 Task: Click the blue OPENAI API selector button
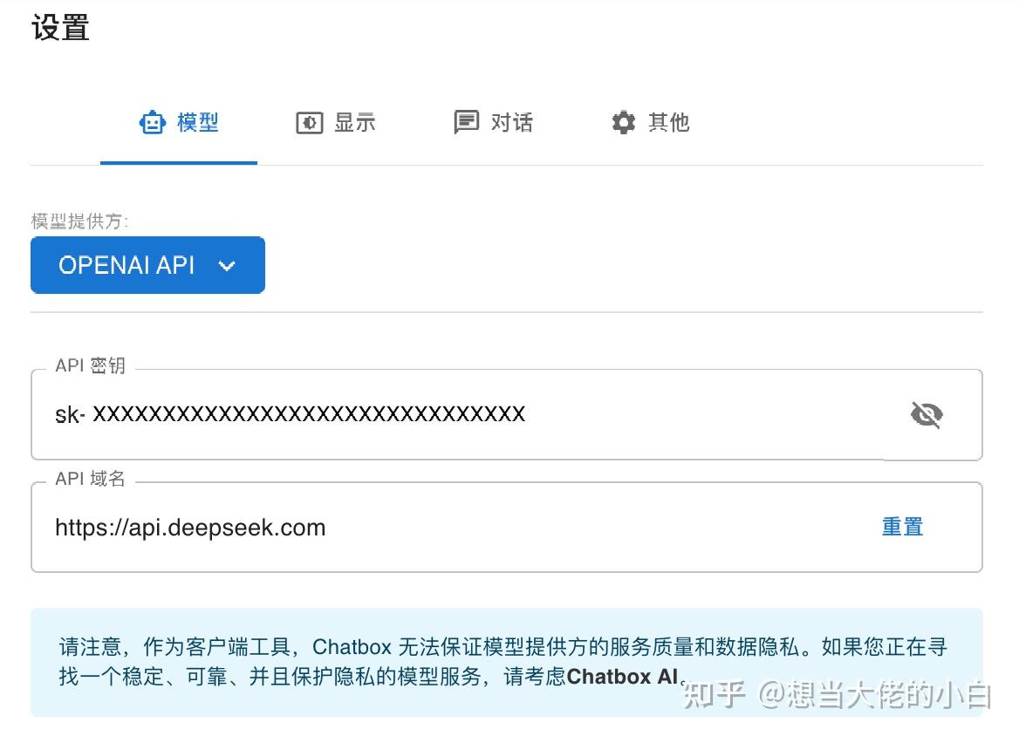[x=147, y=265]
